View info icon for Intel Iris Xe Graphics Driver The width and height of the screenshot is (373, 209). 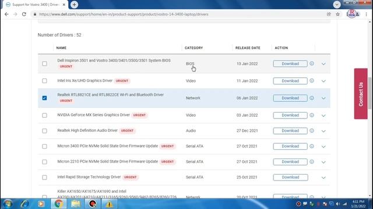tap(312, 81)
